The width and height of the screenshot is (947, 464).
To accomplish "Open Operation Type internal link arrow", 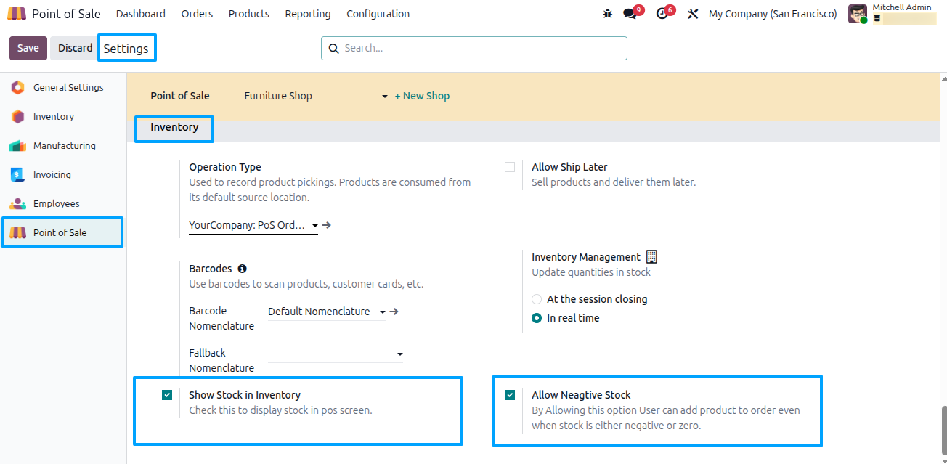I will coord(327,225).
